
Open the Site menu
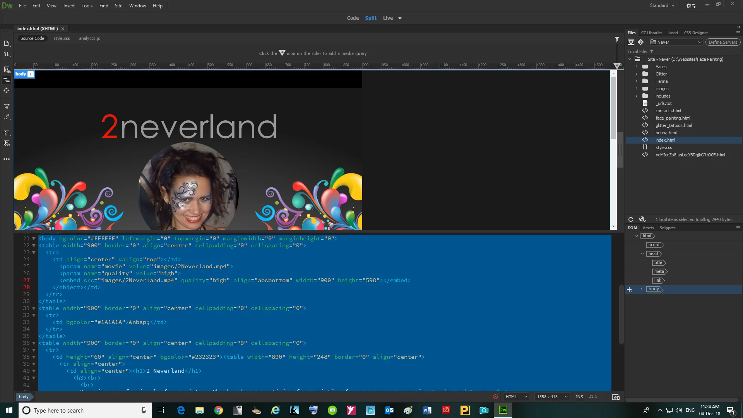[x=118, y=6]
